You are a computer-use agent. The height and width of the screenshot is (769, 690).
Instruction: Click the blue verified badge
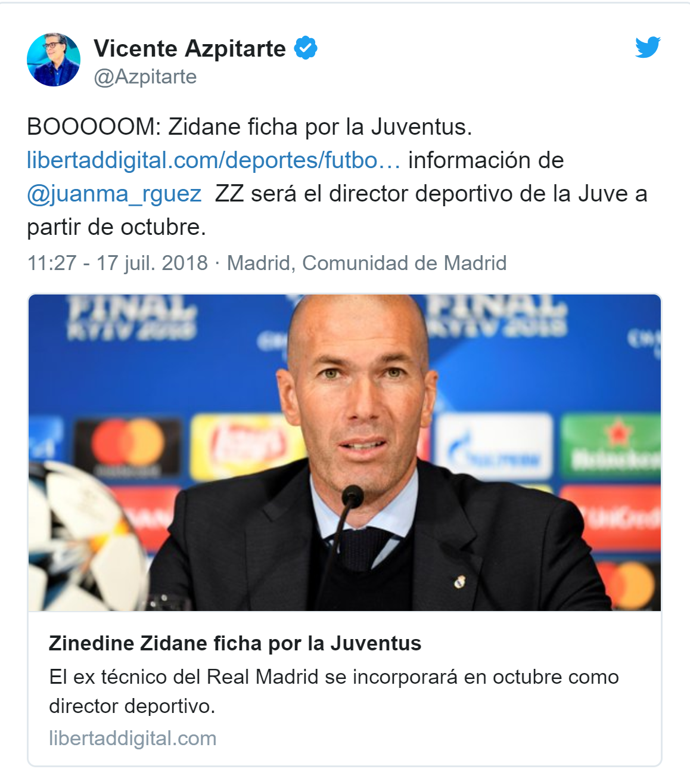[306, 48]
